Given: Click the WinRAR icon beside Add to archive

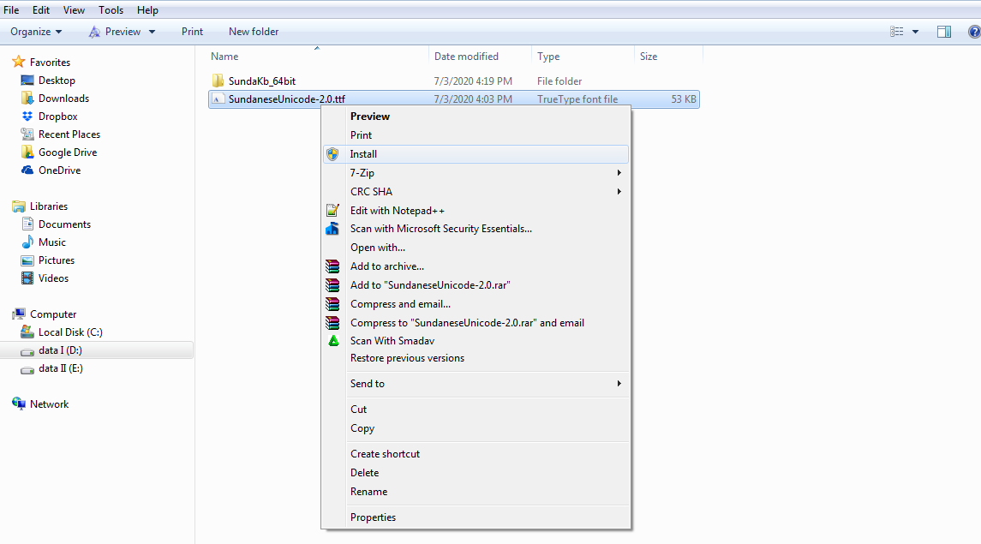Looking at the screenshot, I should (x=332, y=266).
